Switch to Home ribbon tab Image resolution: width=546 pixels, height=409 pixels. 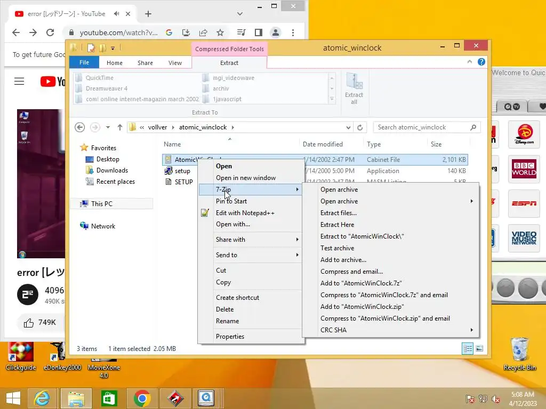point(115,63)
